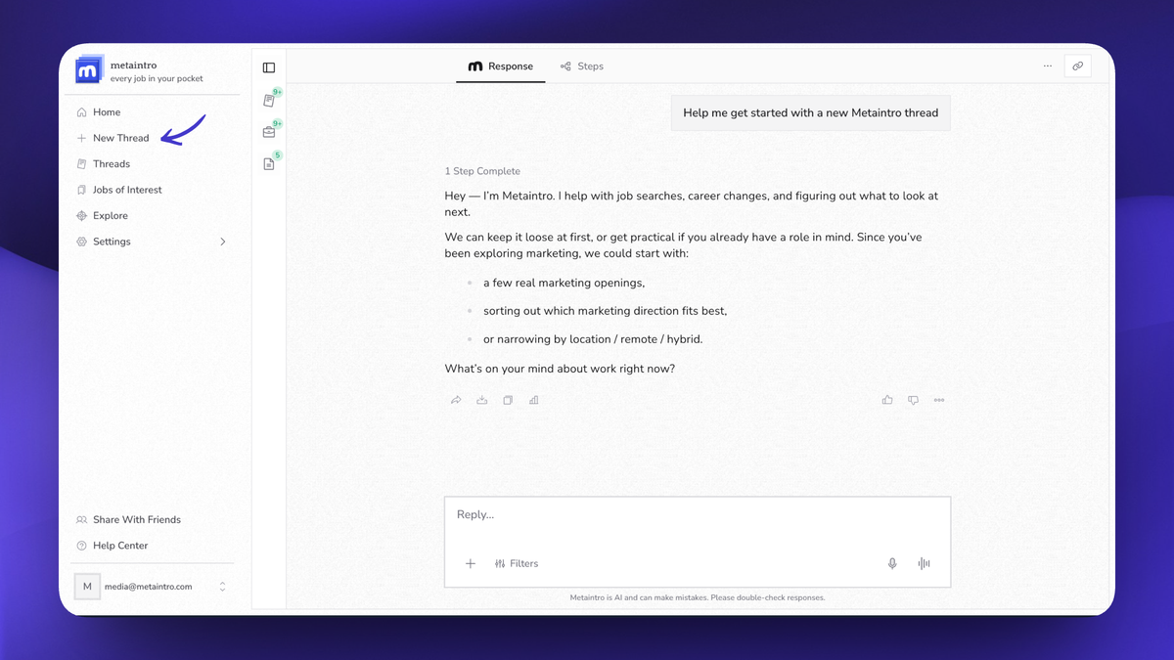The width and height of the screenshot is (1174, 660).
Task: Open the three-dot menu in the top bar
Action: 1048,66
